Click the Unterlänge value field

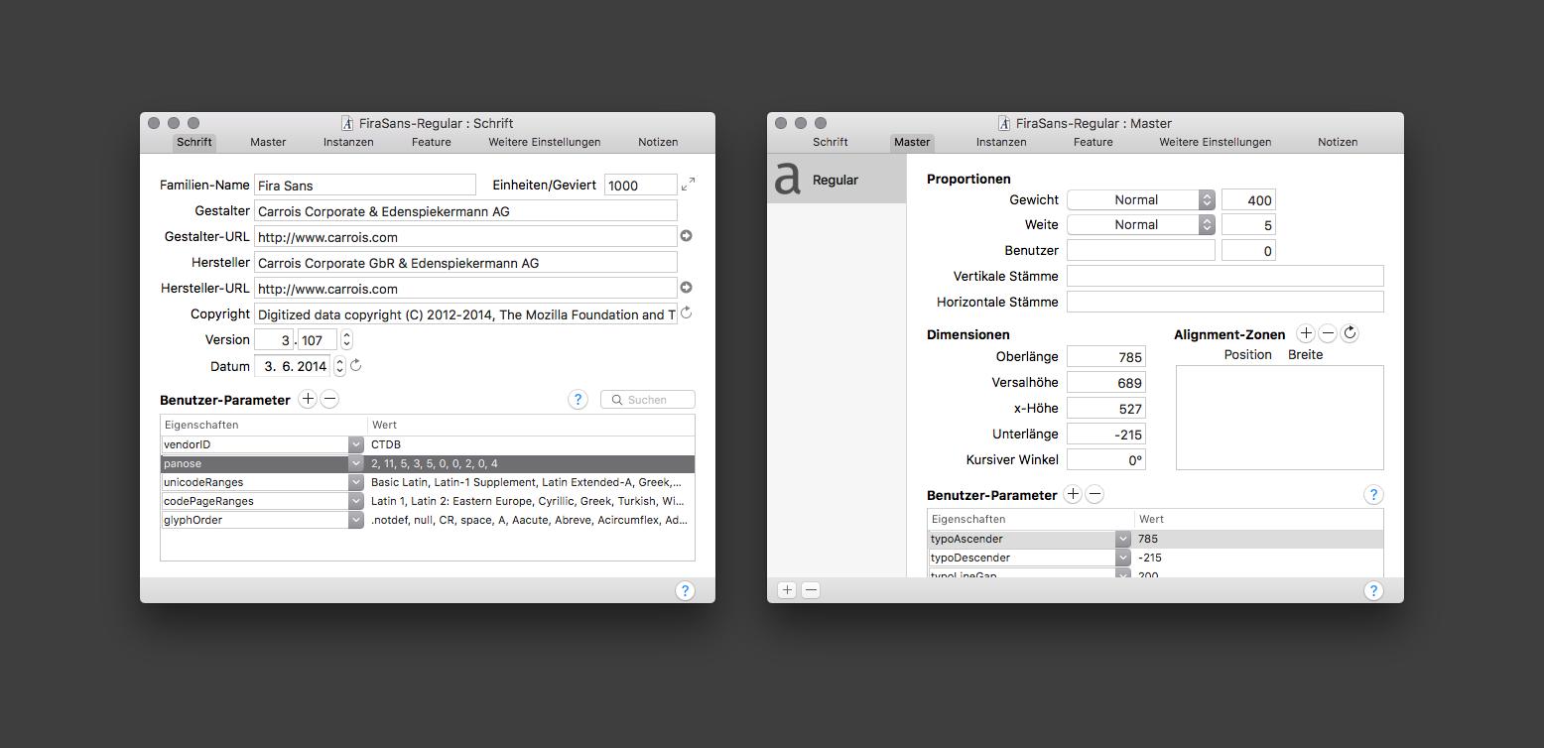(x=1106, y=434)
